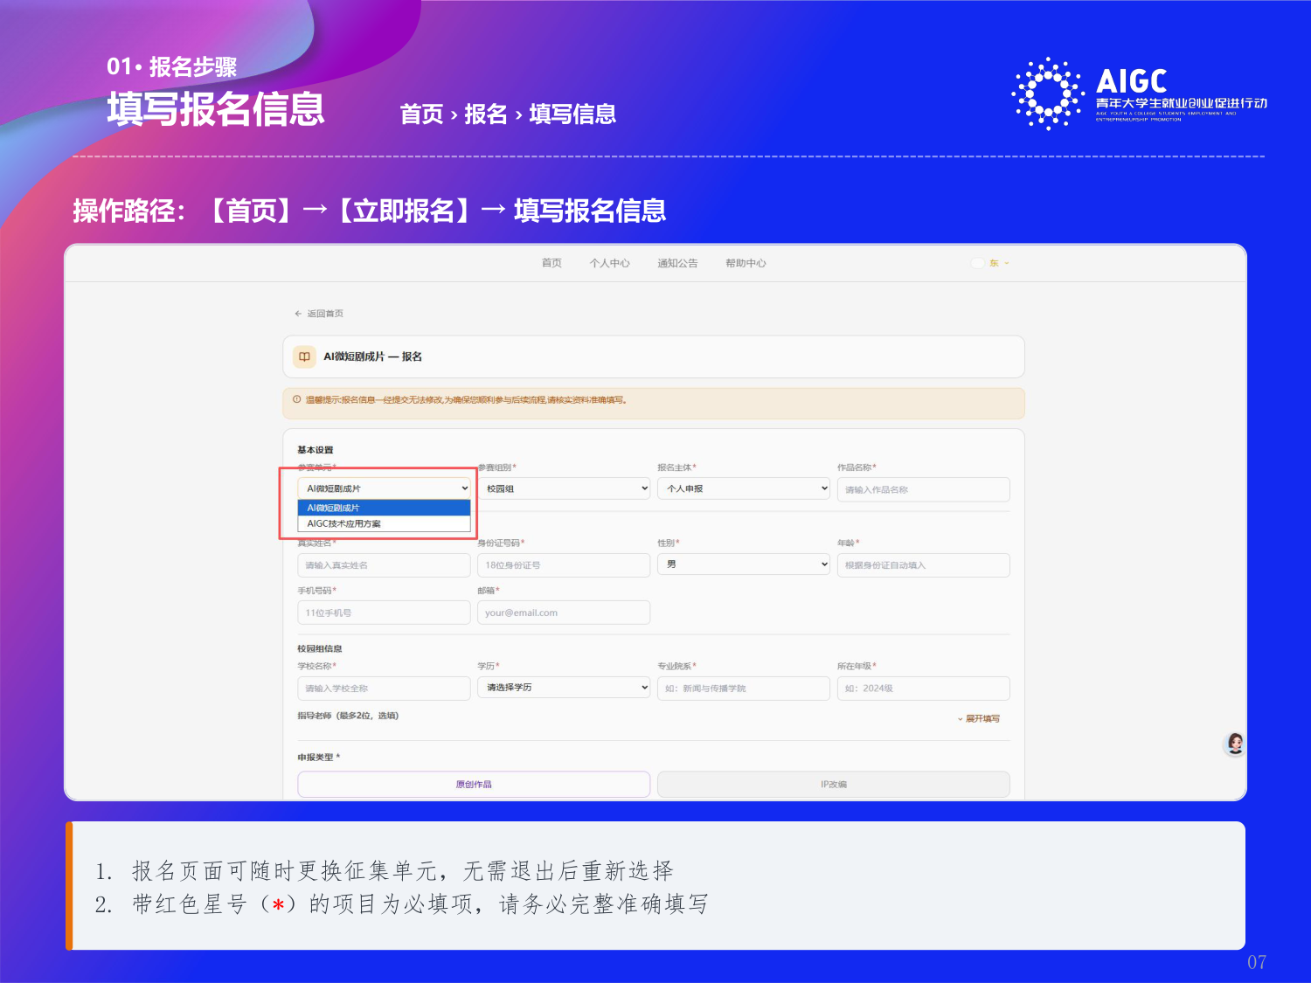Click the AIGC logo in the slide header
This screenshot has height=983, width=1311.
(1140, 93)
